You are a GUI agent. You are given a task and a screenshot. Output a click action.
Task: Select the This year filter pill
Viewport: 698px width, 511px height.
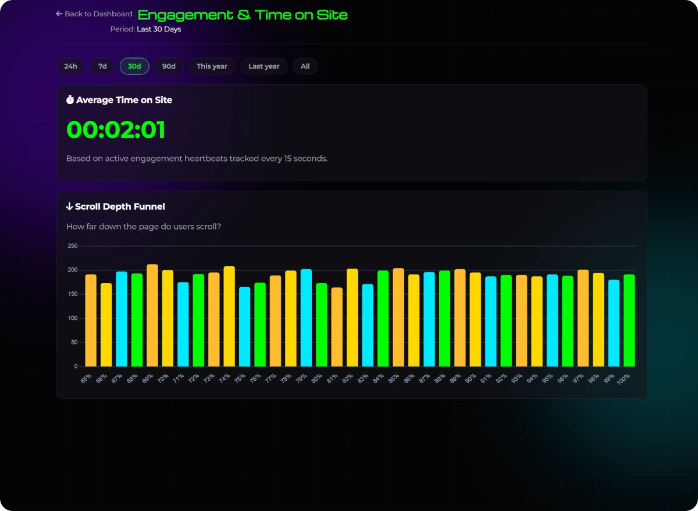coord(212,66)
